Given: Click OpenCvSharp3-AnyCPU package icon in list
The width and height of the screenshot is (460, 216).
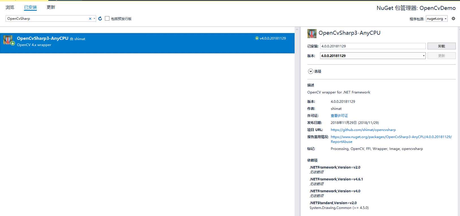Looking at the screenshot, I should [8, 40].
